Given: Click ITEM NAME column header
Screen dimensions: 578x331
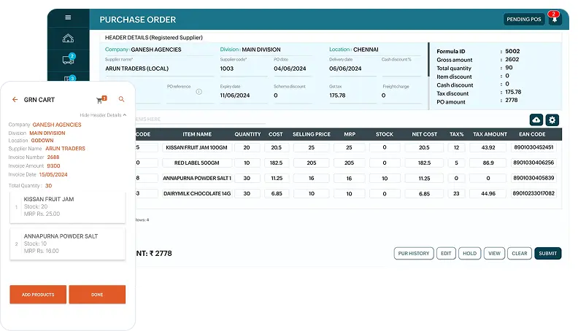Looking at the screenshot, I should pos(197,134).
